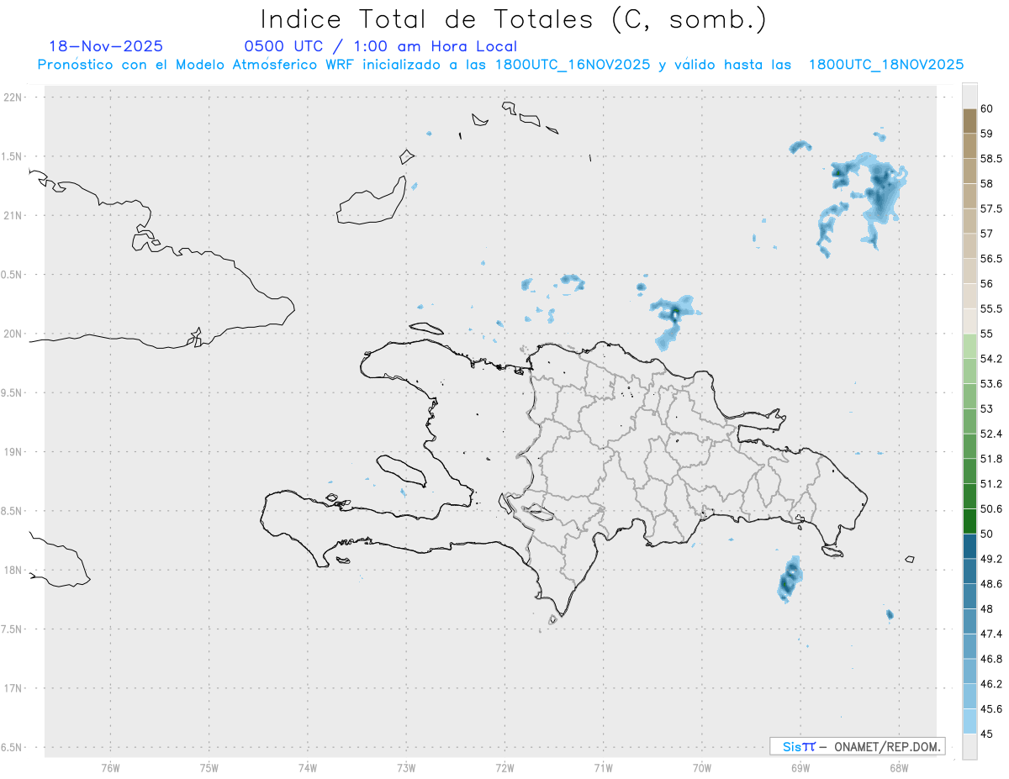Click the "74W" longitude label
The height and width of the screenshot is (779, 1009).
[x=308, y=767]
